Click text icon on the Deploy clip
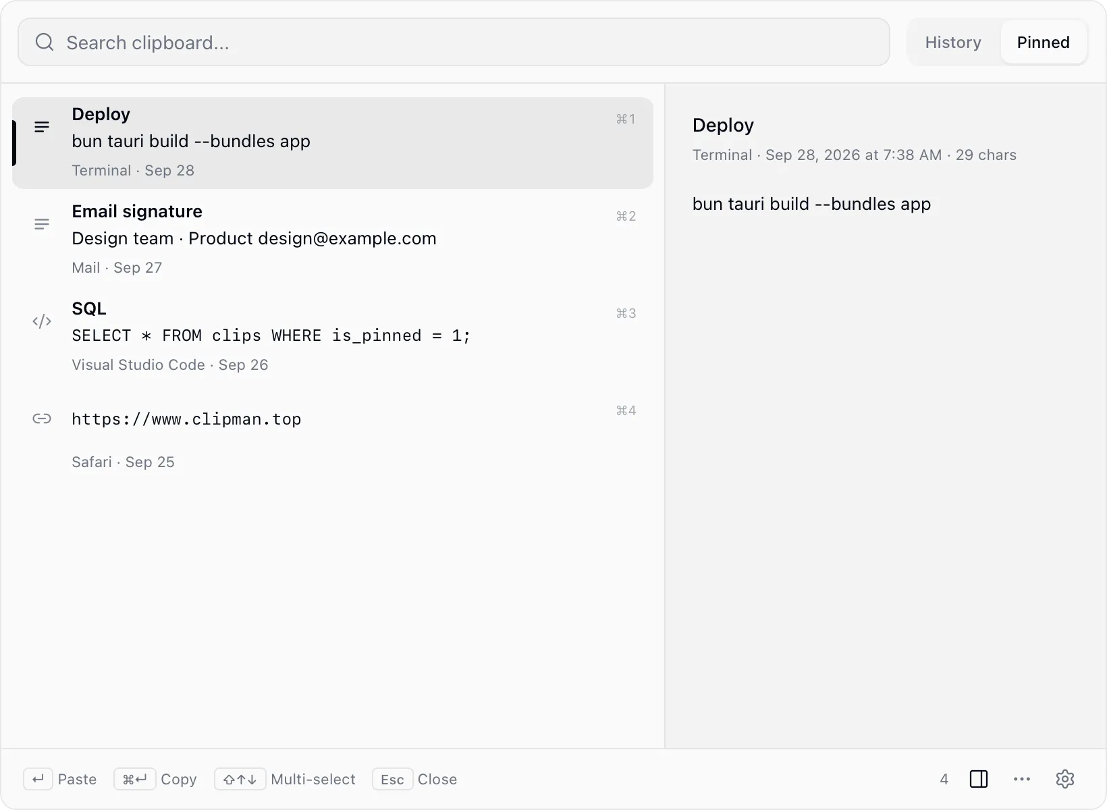The image size is (1107, 810). [42, 127]
